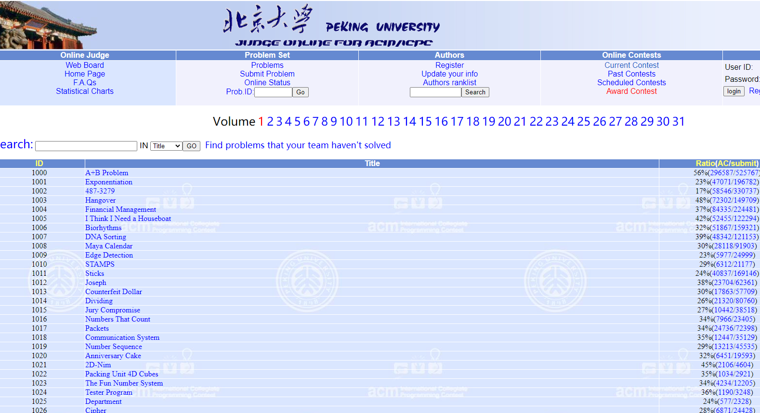Open The Fun Number System problem
The image size is (760, 413).
pos(124,383)
